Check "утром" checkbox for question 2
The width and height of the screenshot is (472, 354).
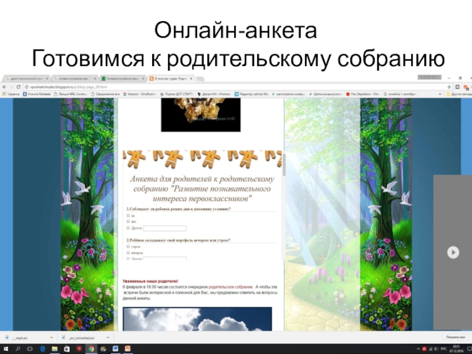(128, 247)
